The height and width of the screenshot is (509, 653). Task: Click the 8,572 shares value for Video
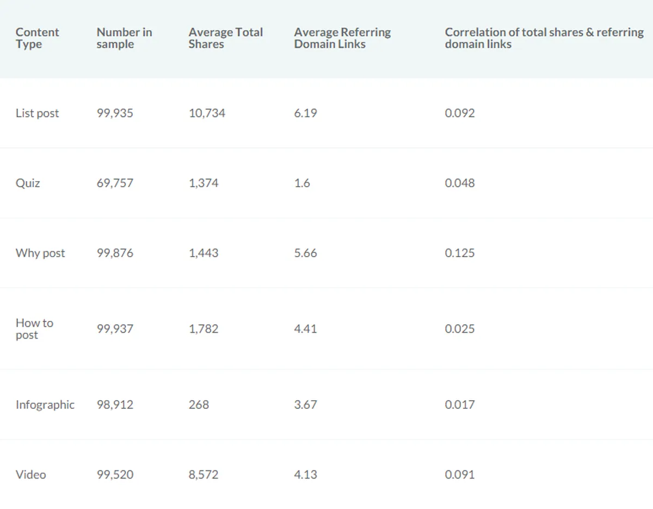[204, 475]
